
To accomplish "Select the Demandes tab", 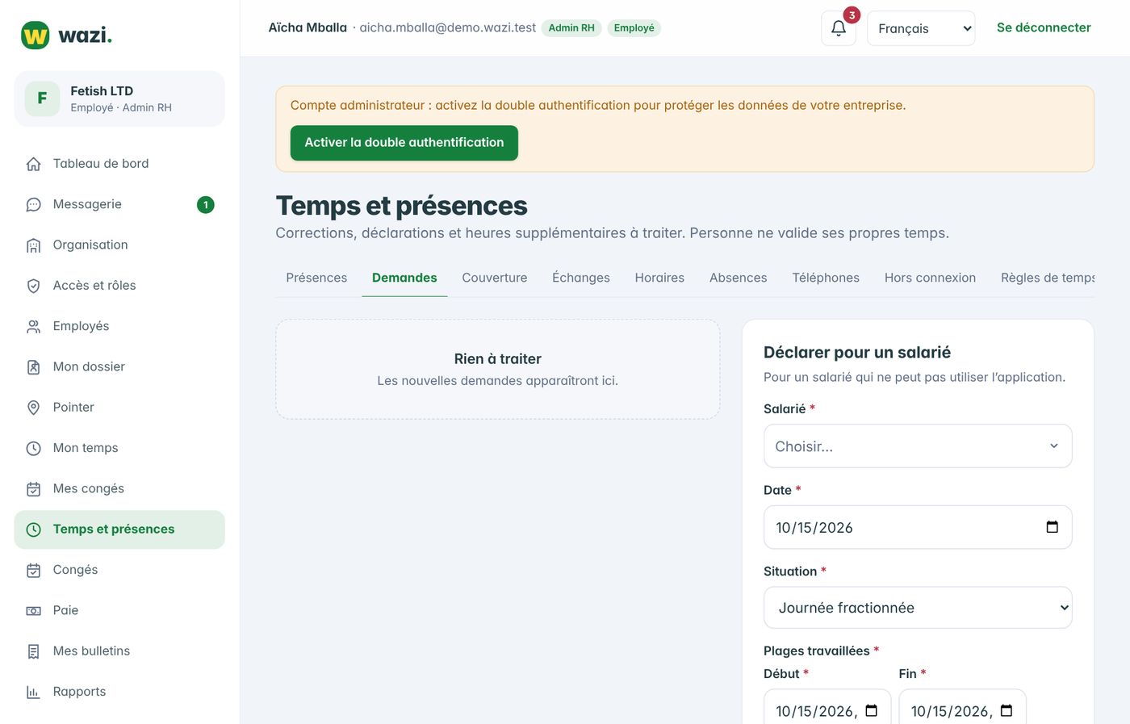I will coord(404,278).
